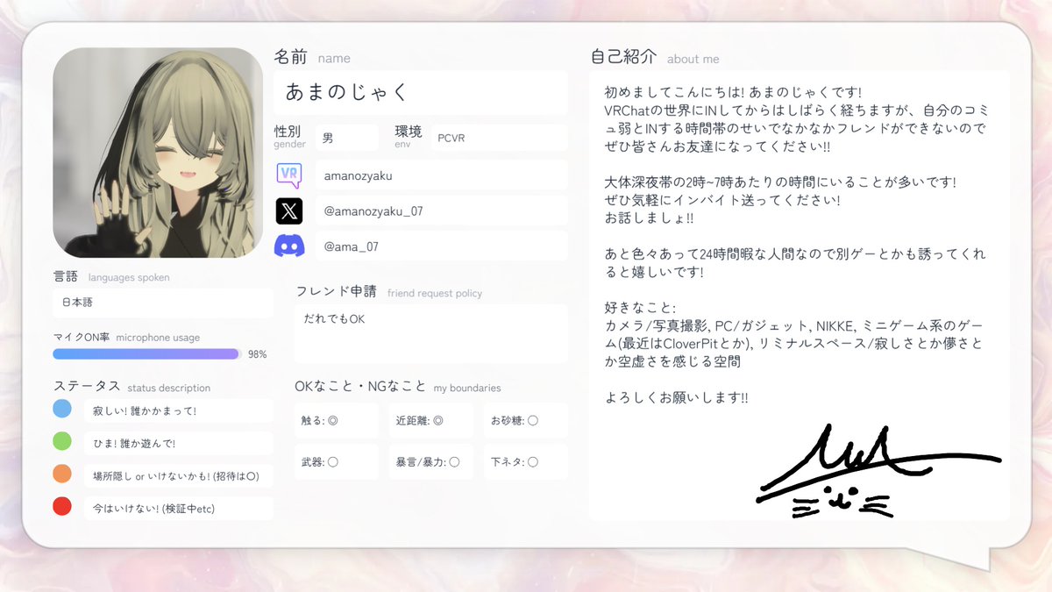The height and width of the screenshot is (592, 1052).
Task: Click status text 今はいけない! (検証中etc)
Action: (x=153, y=508)
